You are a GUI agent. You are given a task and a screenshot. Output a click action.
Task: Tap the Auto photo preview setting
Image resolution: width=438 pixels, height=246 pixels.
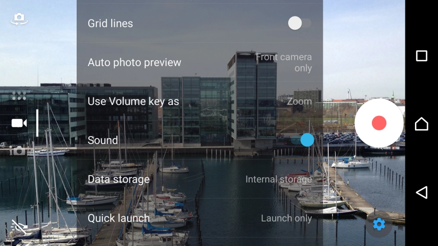200,62
